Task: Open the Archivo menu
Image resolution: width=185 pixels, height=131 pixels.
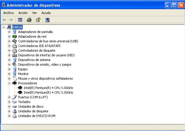Action: coord(8,13)
